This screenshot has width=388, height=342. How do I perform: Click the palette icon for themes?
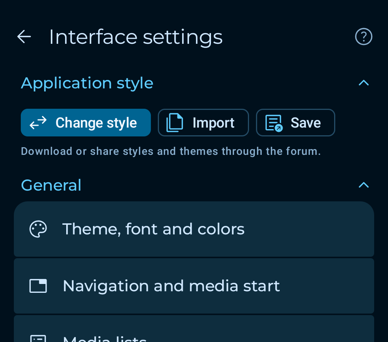pyautogui.click(x=38, y=229)
